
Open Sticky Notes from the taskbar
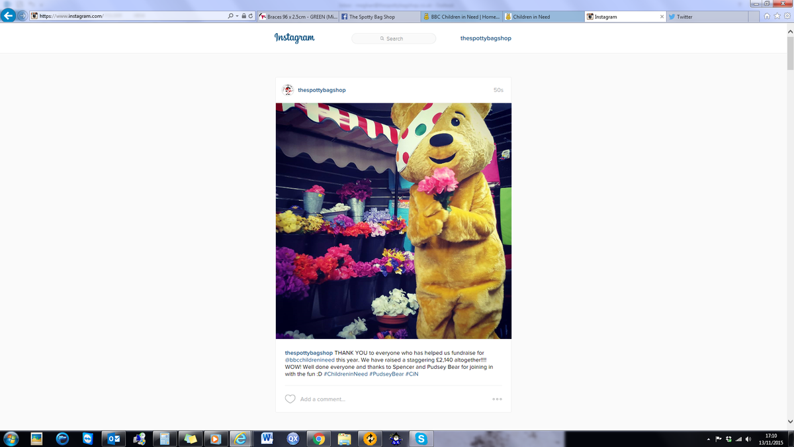click(190, 438)
